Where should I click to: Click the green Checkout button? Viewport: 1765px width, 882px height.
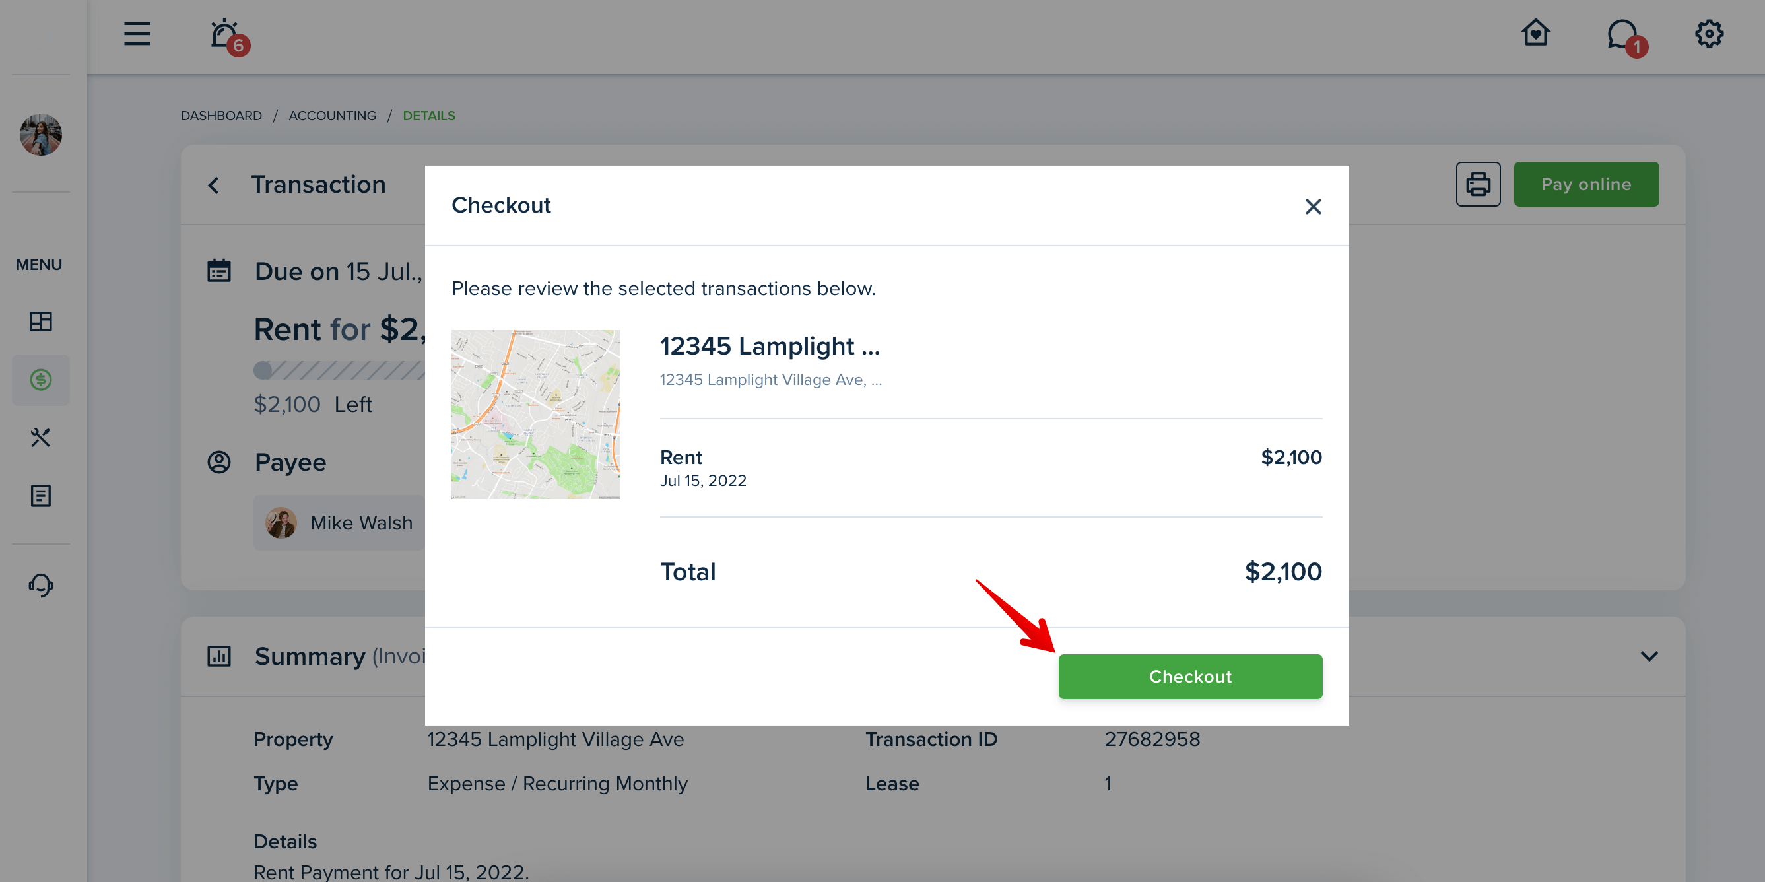tap(1190, 677)
